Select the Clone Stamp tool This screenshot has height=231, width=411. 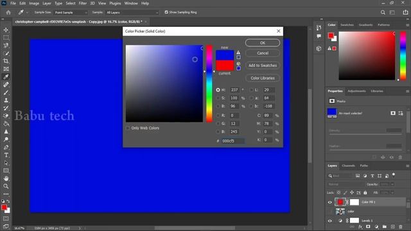(x=6, y=100)
